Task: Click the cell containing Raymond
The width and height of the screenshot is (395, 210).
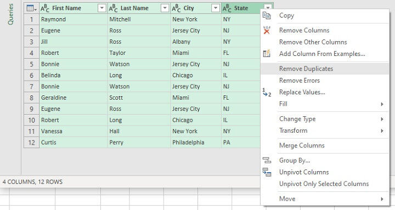Action: pyautogui.click(x=74, y=19)
